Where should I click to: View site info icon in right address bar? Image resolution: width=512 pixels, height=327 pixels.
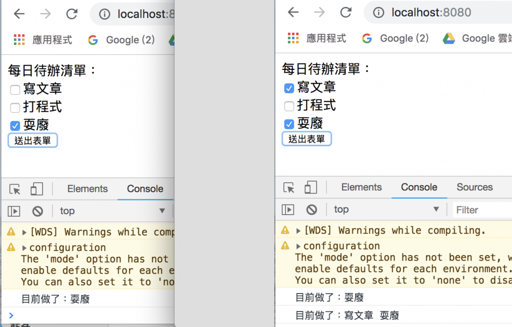point(378,12)
